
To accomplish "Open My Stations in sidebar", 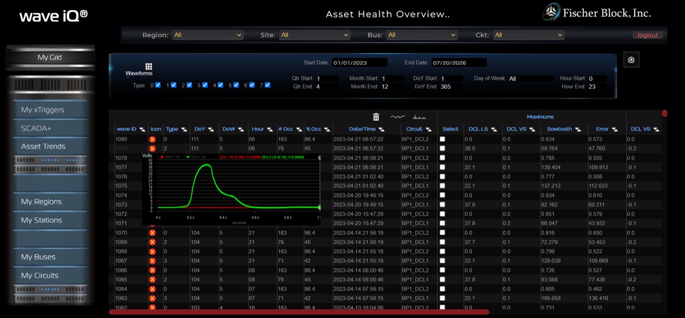I will tap(50, 220).
